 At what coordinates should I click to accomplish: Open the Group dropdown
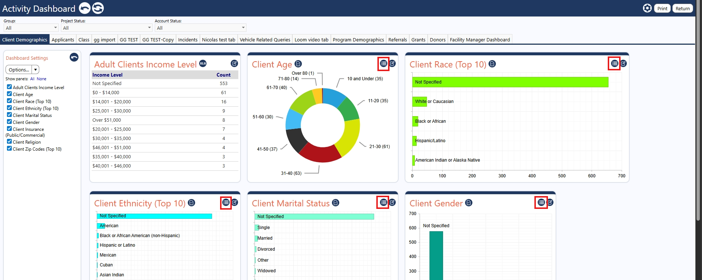pyautogui.click(x=31, y=28)
